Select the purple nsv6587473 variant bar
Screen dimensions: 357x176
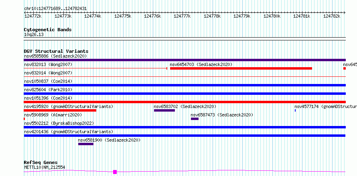[195, 119]
